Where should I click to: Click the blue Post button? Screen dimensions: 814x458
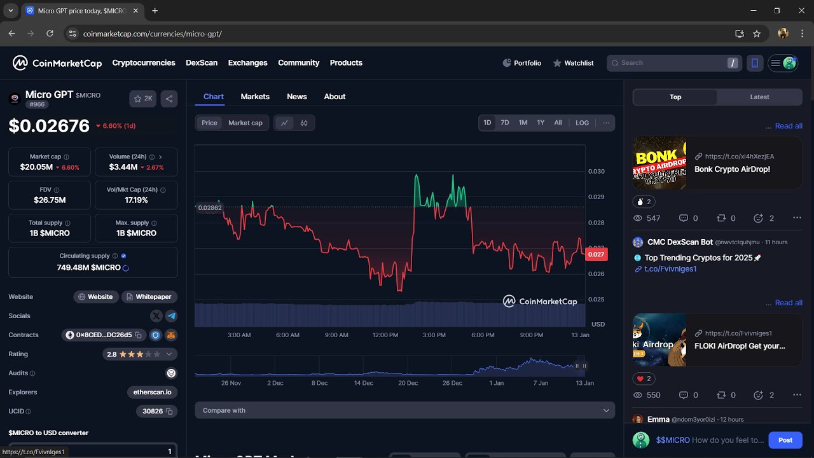point(785,440)
